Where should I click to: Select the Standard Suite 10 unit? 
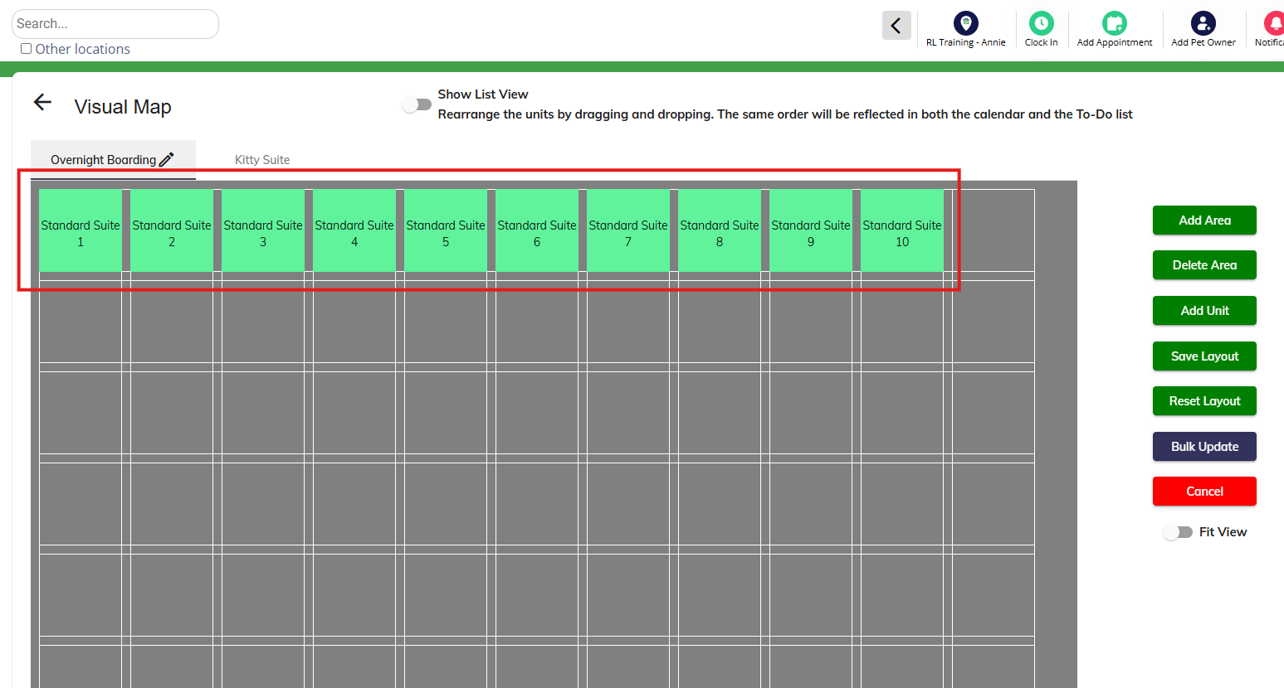(902, 230)
